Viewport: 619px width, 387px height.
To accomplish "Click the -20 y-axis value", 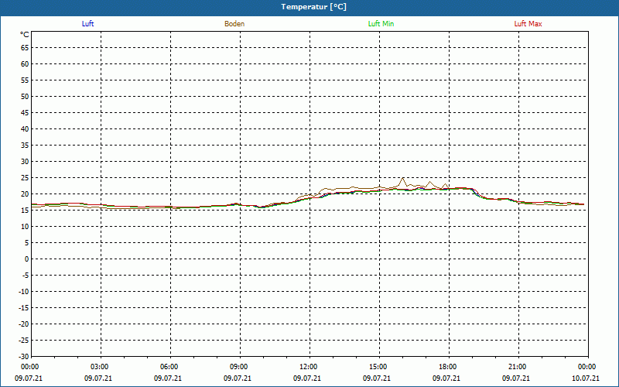I will click(24, 324).
